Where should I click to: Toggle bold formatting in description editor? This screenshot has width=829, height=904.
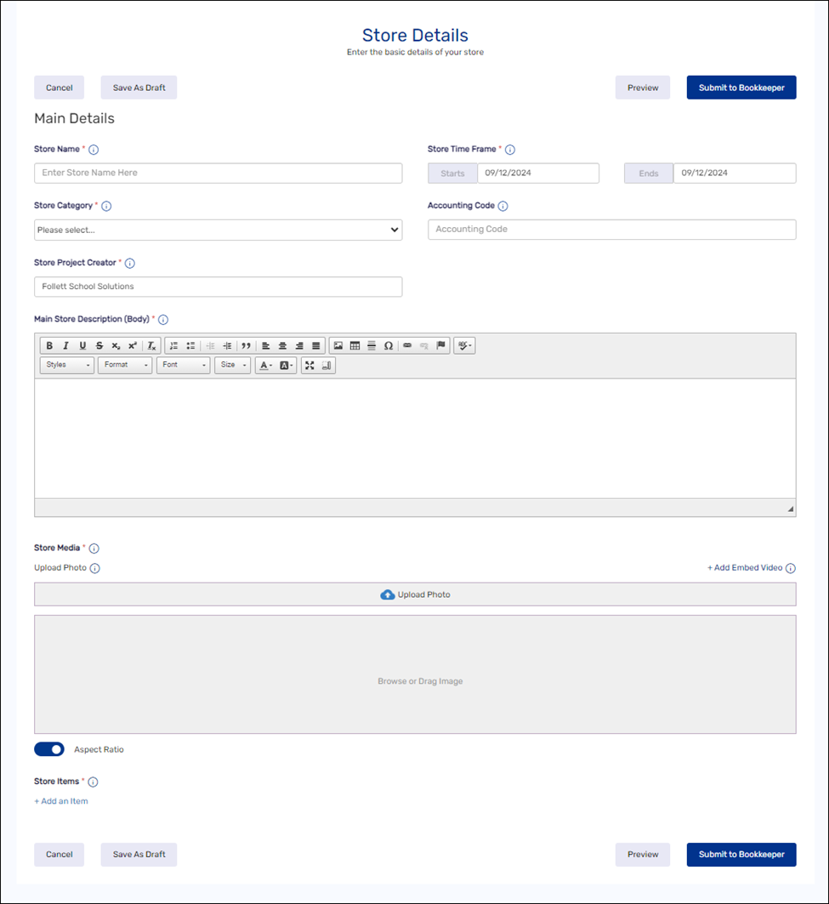point(49,346)
